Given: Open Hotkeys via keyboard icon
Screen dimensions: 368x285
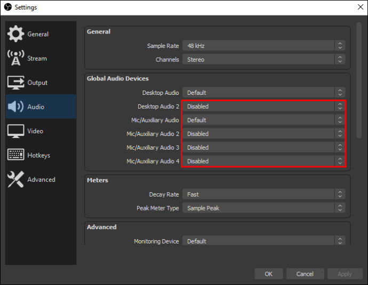Looking at the screenshot, I should (15, 155).
